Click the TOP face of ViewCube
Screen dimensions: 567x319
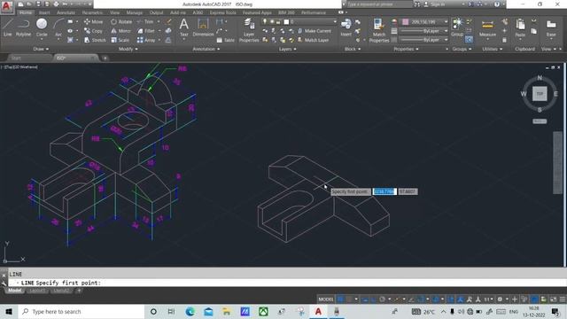pos(540,94)
